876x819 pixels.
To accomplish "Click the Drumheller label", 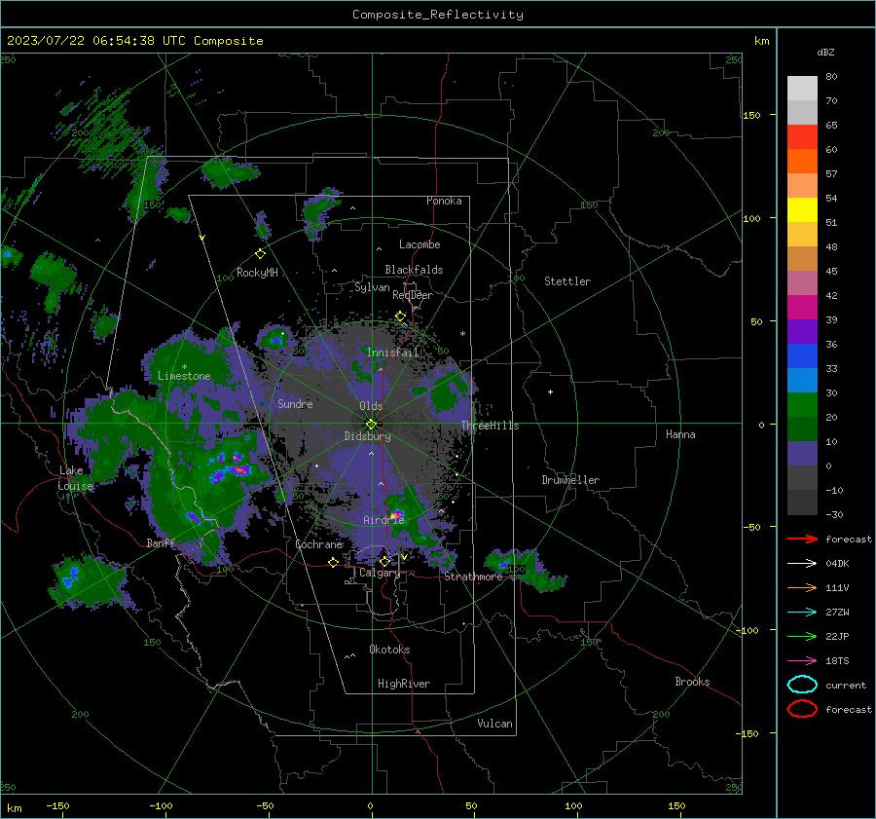I will pyautogui.click(x=570, y=480).
